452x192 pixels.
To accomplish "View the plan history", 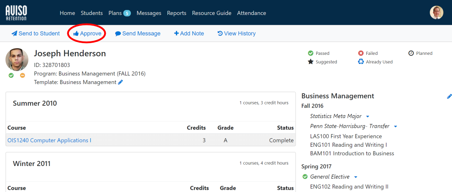I will (236, 33).
